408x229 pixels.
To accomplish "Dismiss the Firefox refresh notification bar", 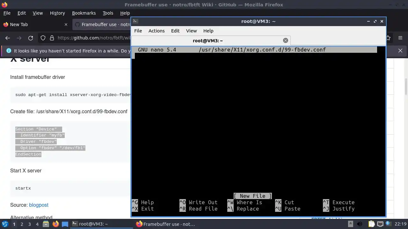I will pyautogui.click(x=400, y=51).
